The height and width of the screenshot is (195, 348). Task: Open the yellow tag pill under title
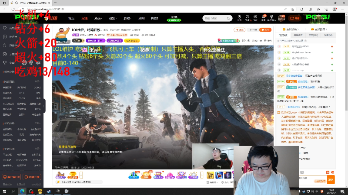click(x=132, y=41)
